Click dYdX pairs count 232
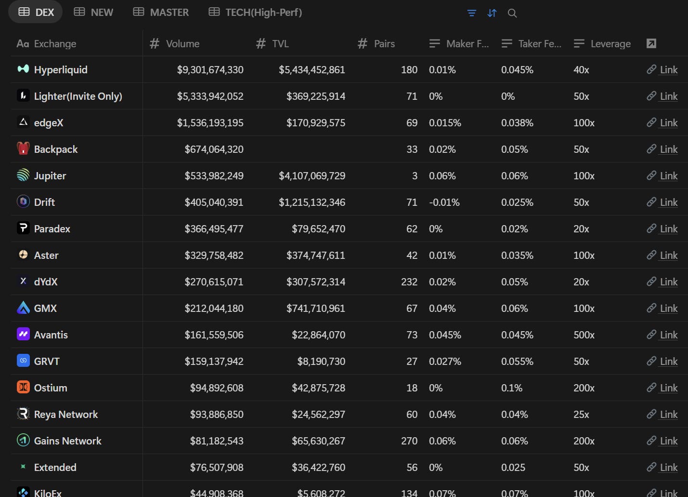Viewport: 688px width, 497px height. [x=409, y=282]
